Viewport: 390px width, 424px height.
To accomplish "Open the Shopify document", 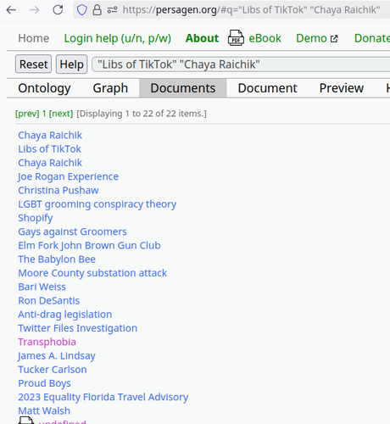I will click(36, 218).
